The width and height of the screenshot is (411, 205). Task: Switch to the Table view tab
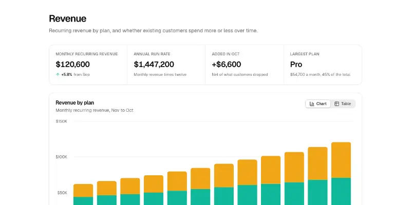343,104
